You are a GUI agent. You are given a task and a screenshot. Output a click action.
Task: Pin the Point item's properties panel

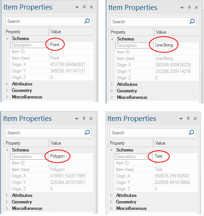(x=84, y=7)
